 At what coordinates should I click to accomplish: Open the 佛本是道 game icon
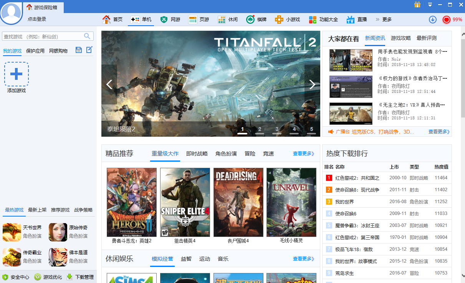tap(58, 257)
